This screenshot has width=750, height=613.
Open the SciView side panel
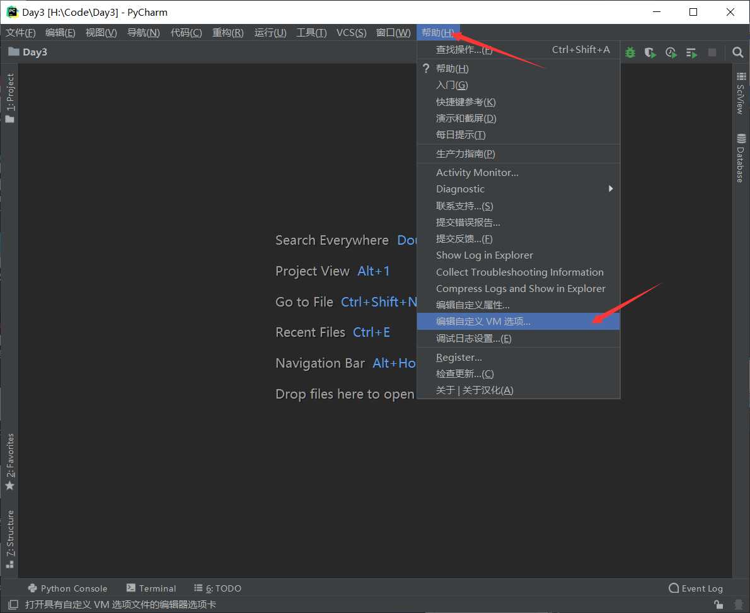tap(741, 93)
